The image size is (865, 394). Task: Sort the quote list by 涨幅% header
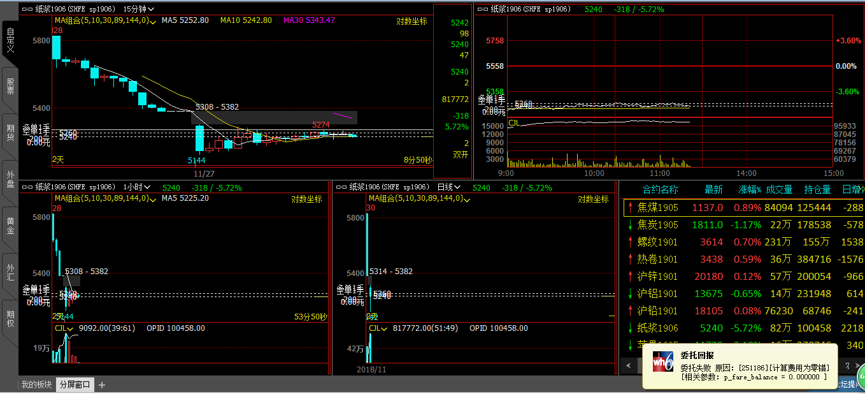coord(750,189)
